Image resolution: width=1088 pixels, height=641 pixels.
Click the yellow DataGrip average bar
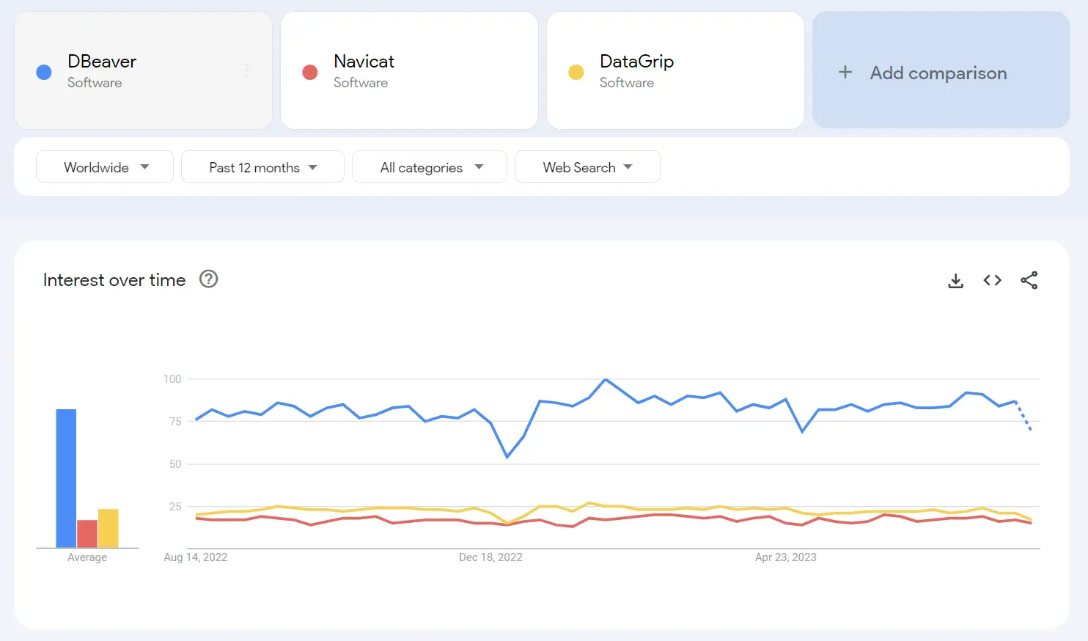click(x=109, y=528)
